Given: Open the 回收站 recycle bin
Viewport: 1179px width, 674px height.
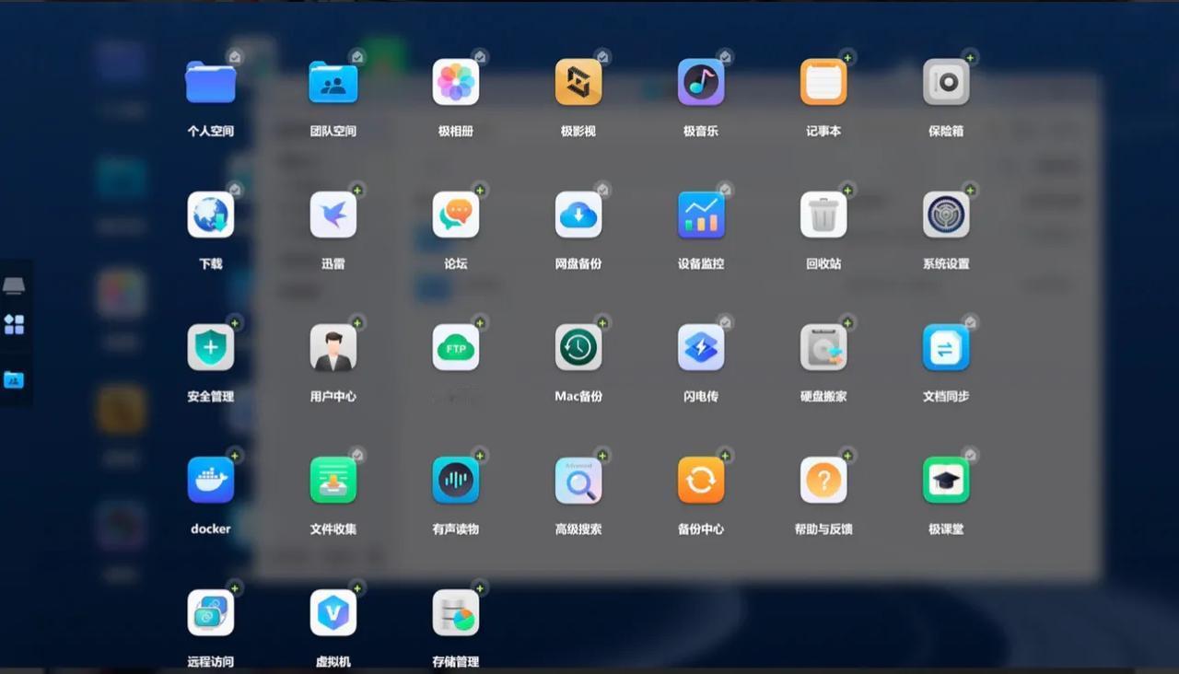Looking at the screenshot, I should click(823, 215).
